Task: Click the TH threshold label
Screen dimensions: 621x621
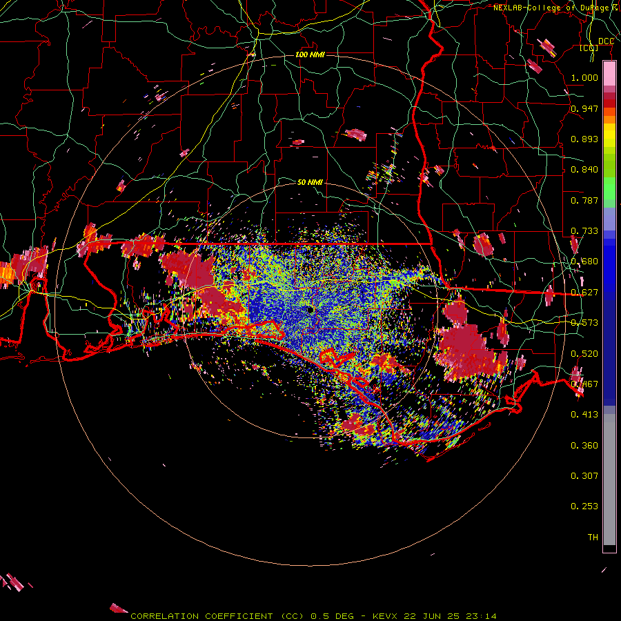Action: tap(593, 537)
